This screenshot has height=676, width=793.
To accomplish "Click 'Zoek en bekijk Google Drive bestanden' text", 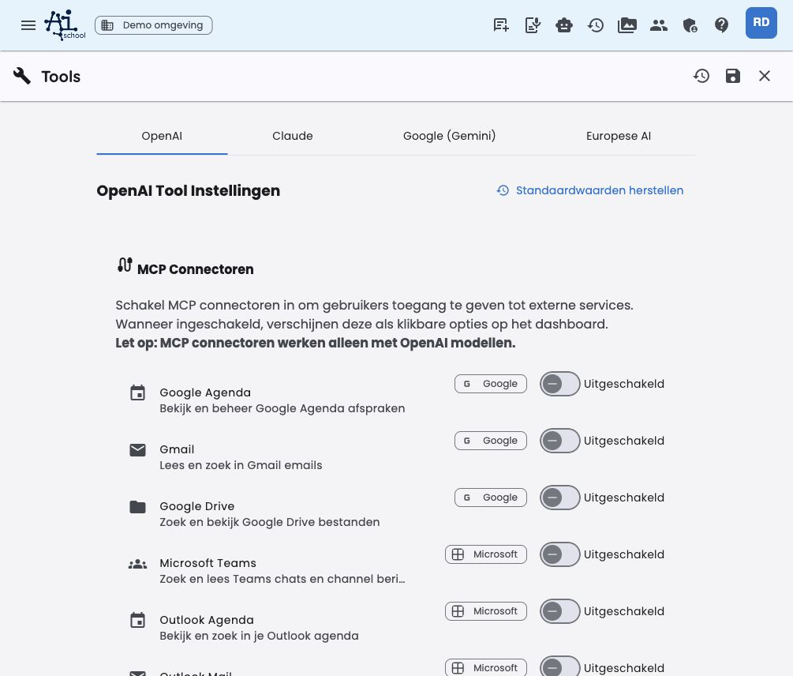I will tap(270, 522).
